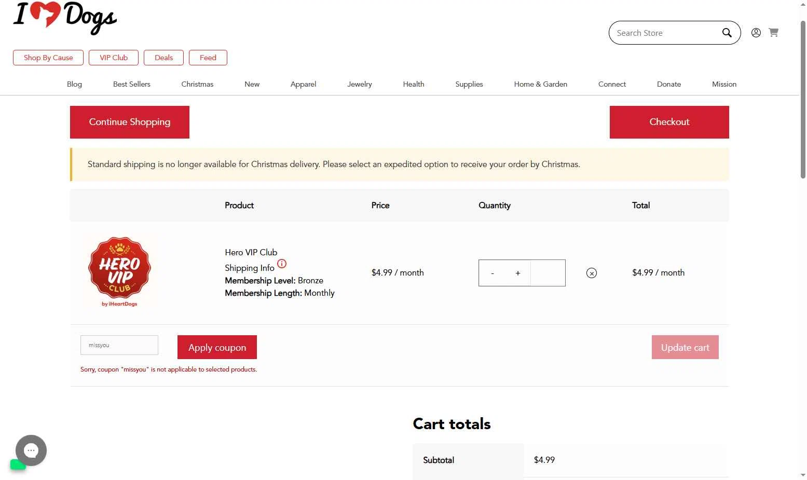The height and width of the screenshot is (480, 807).
Task: Click the Membership Level: Bronze text
Action: 274,280
